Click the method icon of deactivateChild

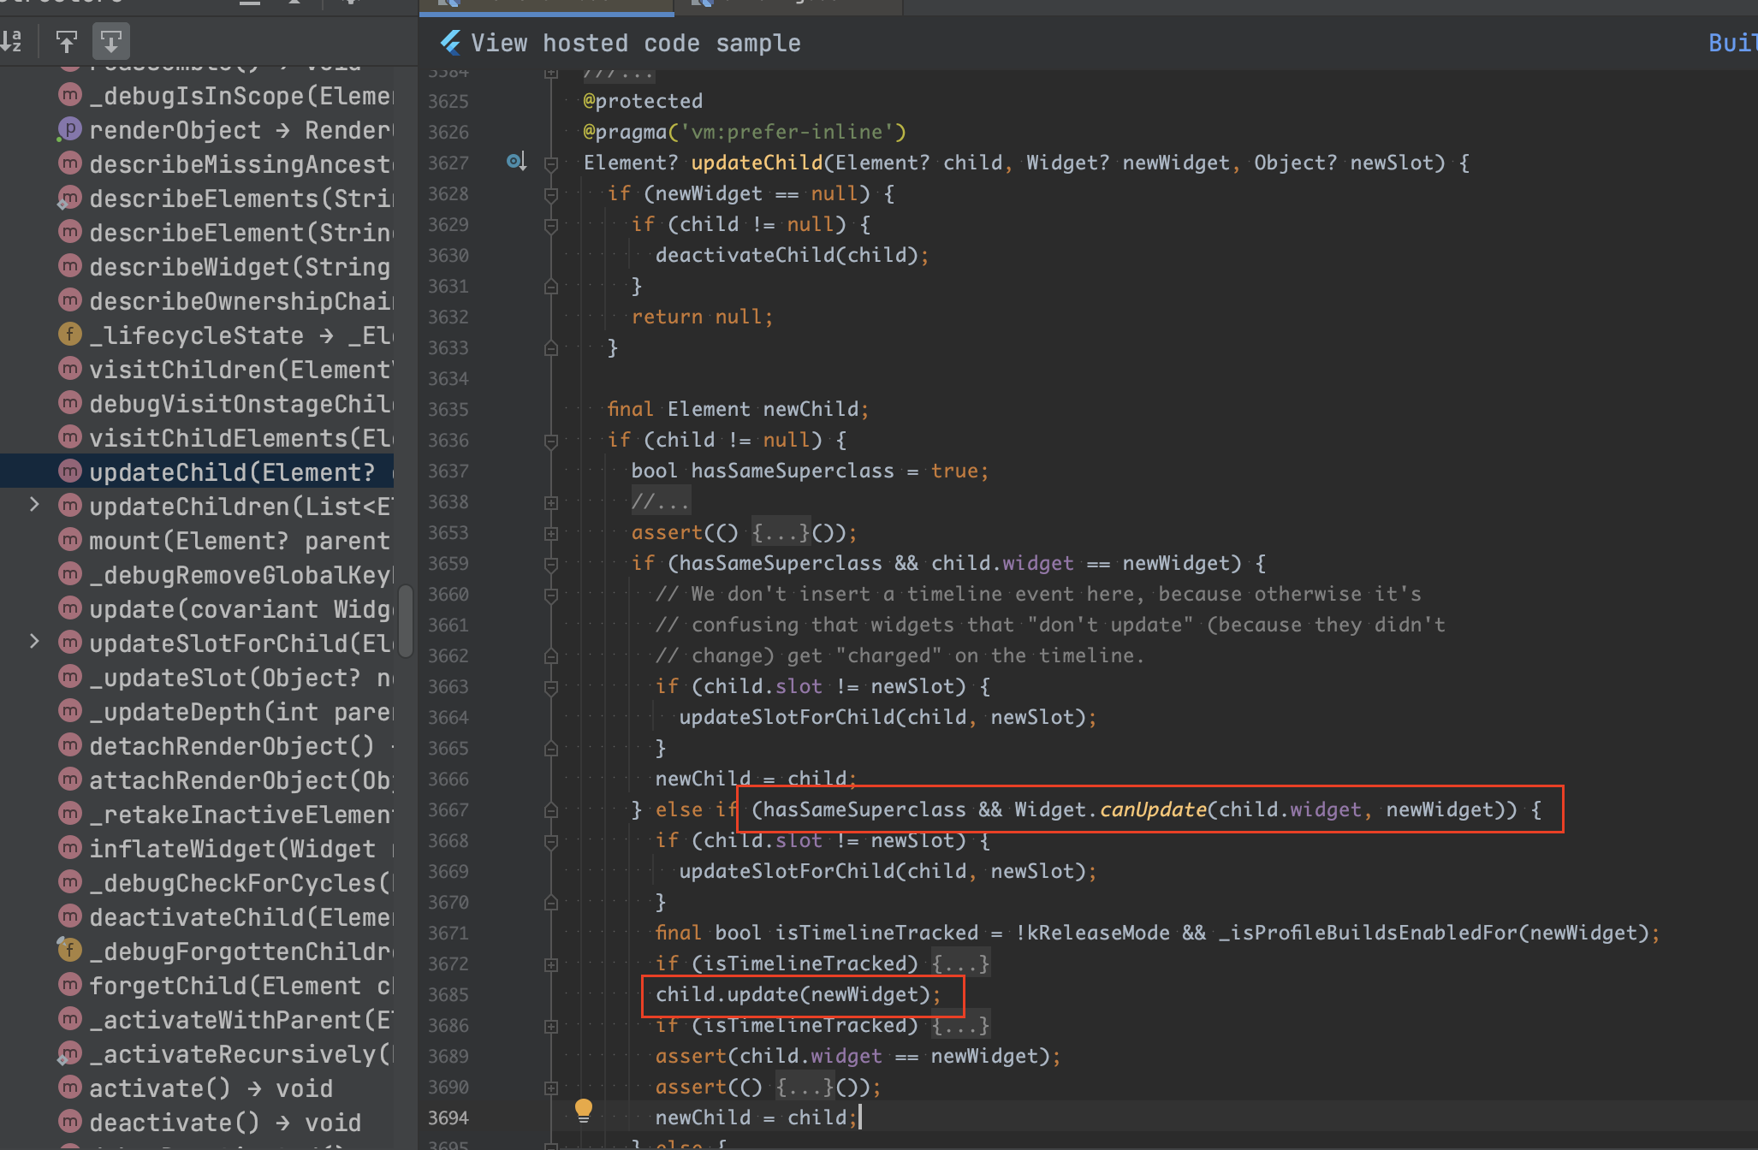(70, 916)
